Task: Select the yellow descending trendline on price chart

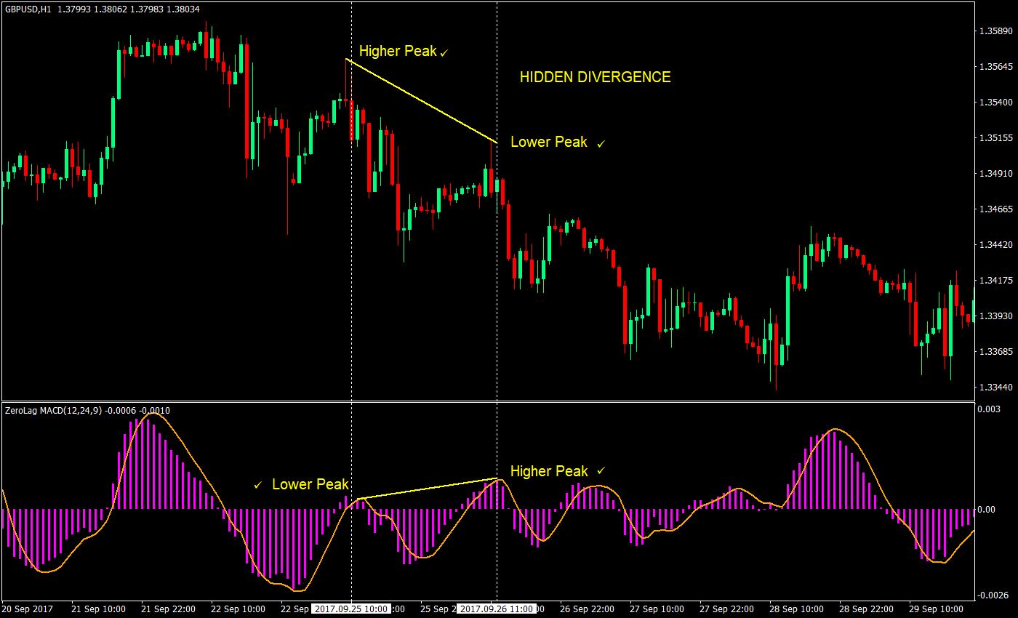Action: pos(421,100)
